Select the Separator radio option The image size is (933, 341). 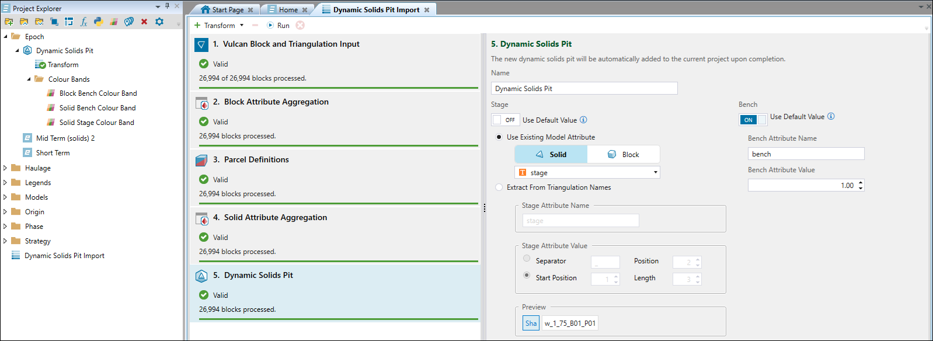coord(527,258)
